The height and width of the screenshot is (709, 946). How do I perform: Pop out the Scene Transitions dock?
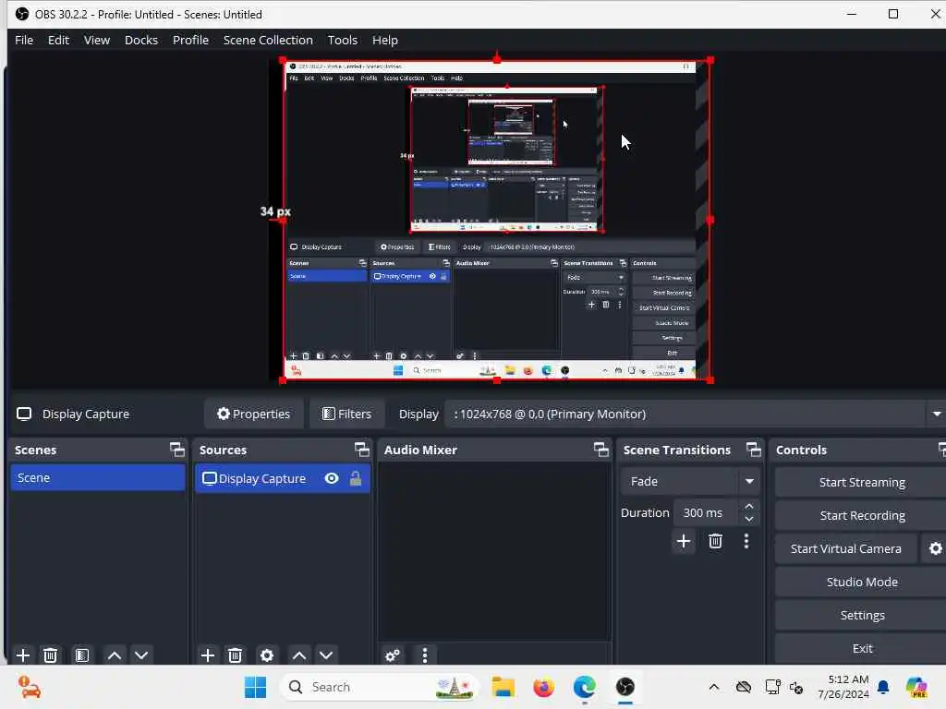point(754,450)
